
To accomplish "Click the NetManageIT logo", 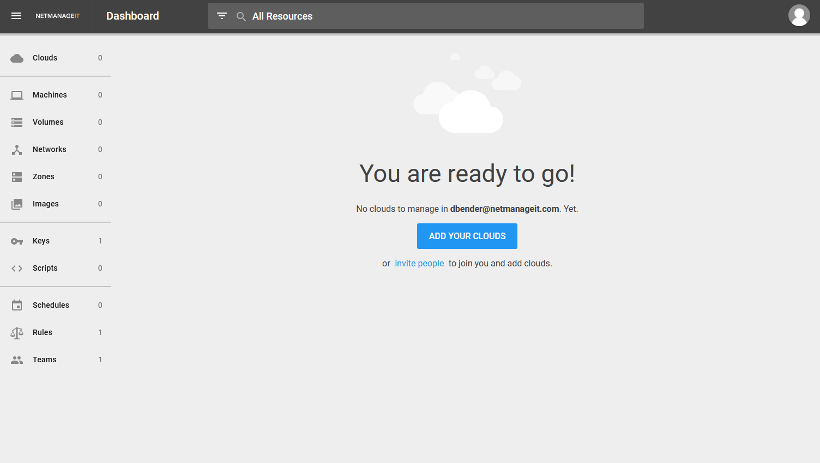I will (57, 16).
